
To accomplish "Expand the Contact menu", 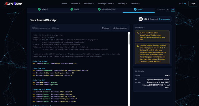I will click(135, 3).
